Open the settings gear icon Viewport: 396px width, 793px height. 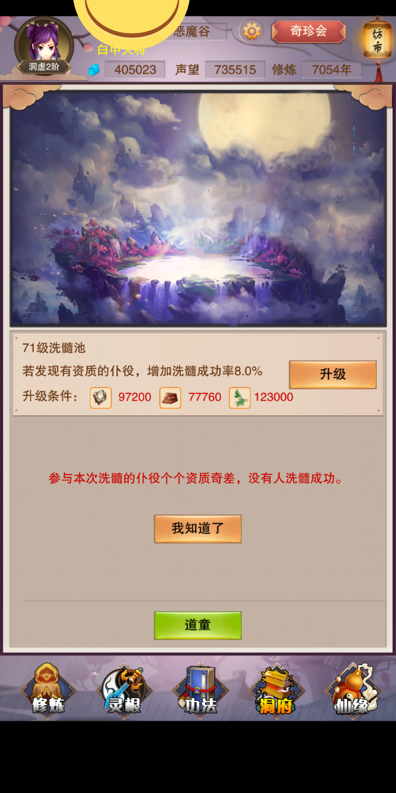(252, 31)
